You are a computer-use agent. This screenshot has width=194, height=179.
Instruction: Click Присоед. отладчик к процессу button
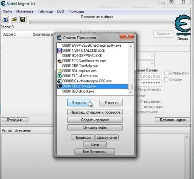point(95,112)
